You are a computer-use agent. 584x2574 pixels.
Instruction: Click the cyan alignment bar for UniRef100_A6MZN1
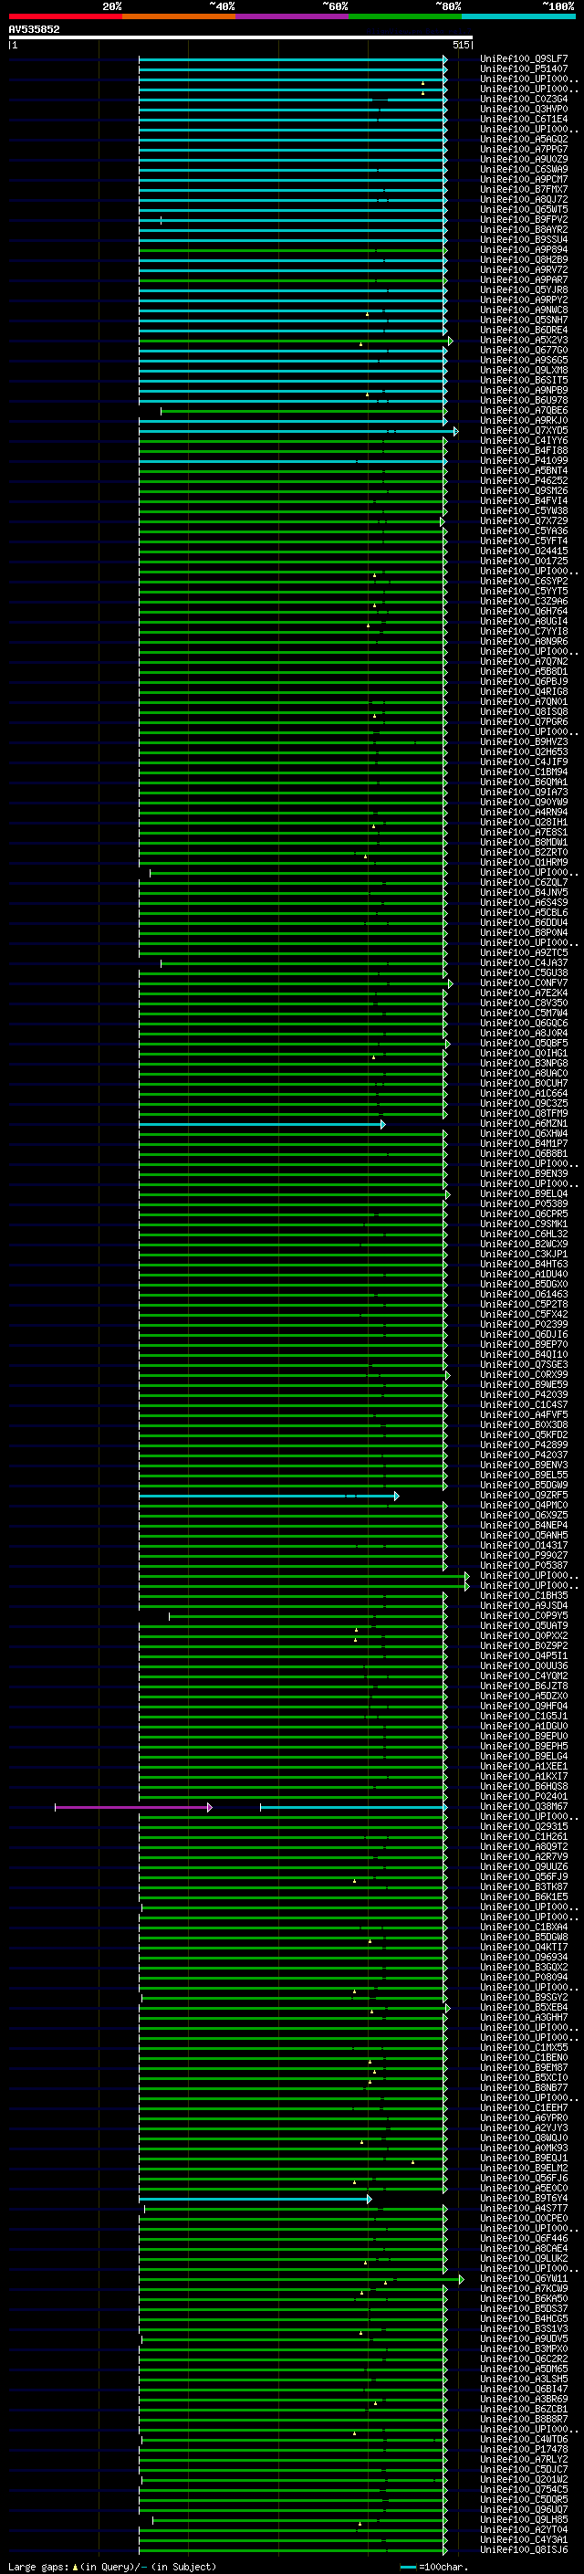coord(262,1124)
